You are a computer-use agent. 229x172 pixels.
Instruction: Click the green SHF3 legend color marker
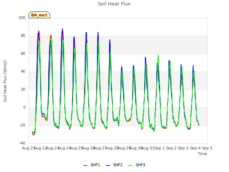130,166
